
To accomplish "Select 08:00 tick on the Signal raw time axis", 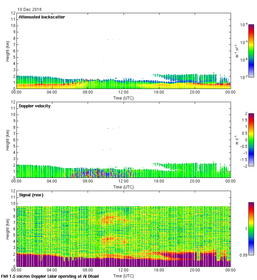I will pyautogui.click(x=88, y=270).
